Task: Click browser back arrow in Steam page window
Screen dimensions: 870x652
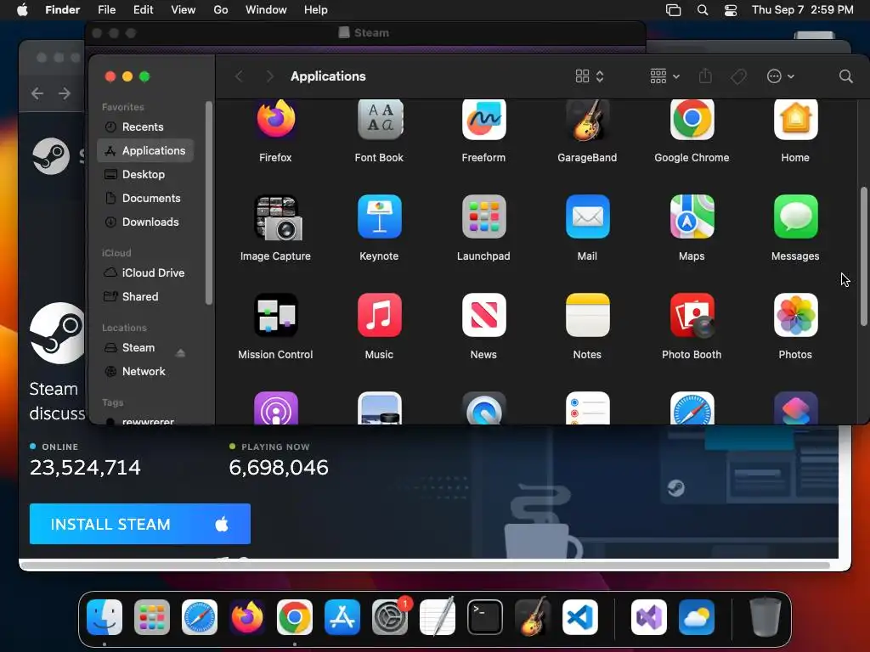Action: click(37, 93)
